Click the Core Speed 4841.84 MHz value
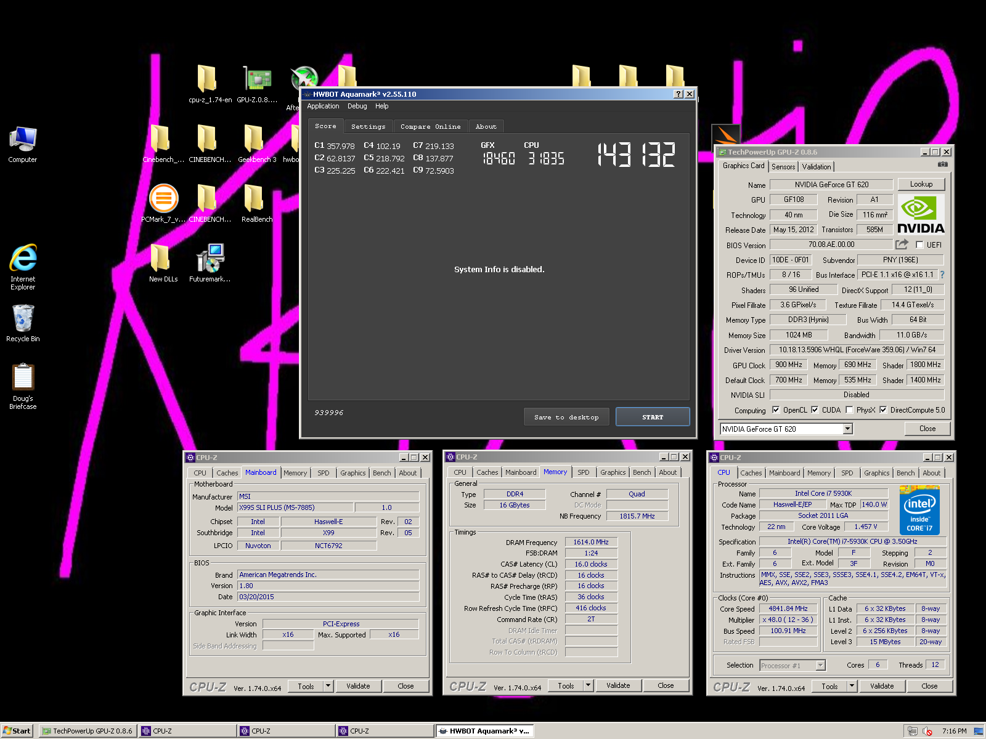 [788, 608]
